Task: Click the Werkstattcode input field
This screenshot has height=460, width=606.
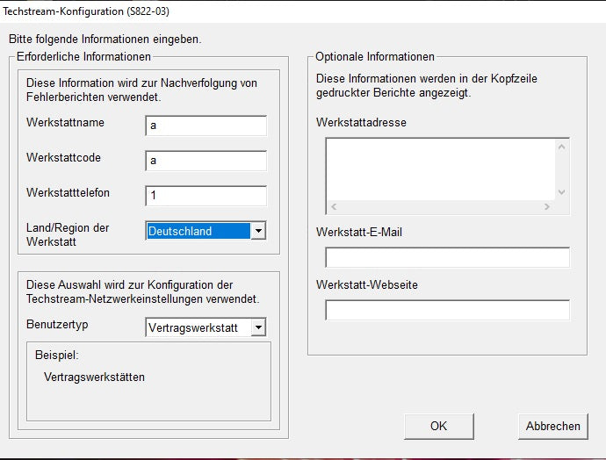Action: coord(206,161)
